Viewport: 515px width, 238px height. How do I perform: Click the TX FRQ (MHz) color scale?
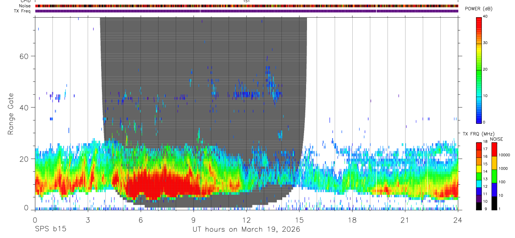tap(479, 176)
